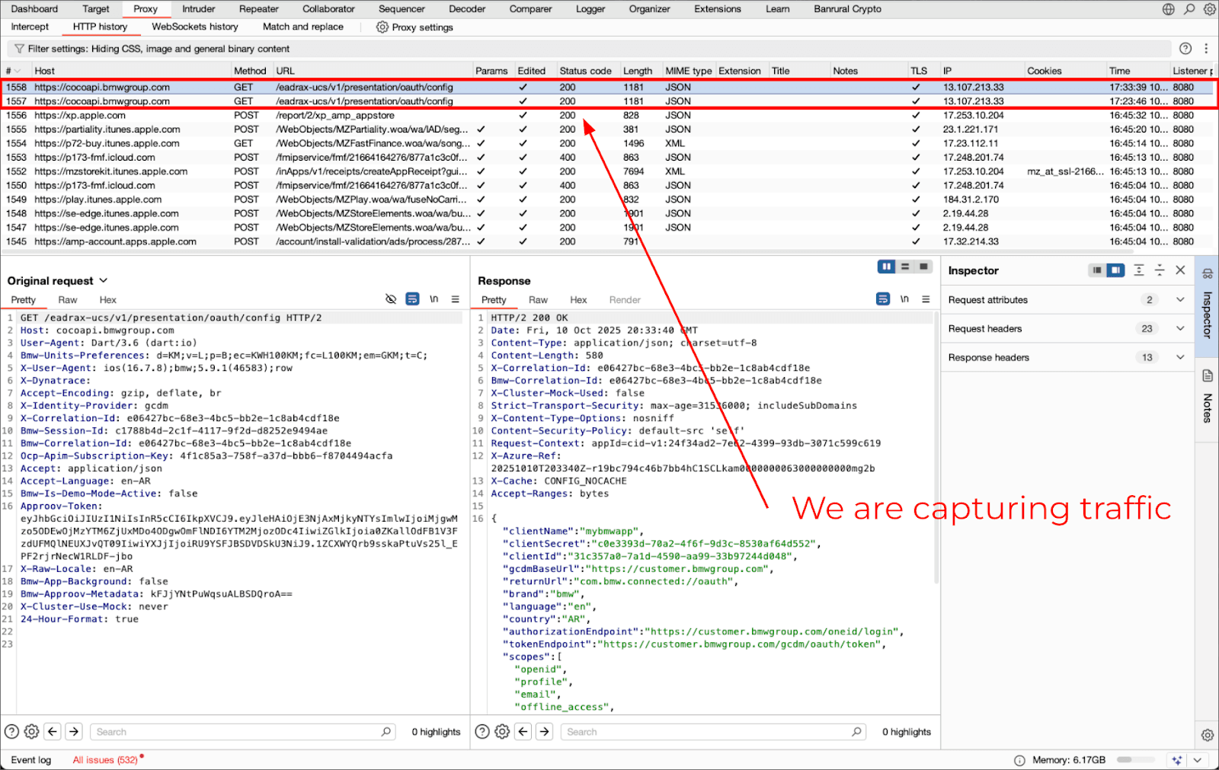Click the forward arrow icon below the request editor
The image size is (1219, 770).
click(x=73, y=731)
